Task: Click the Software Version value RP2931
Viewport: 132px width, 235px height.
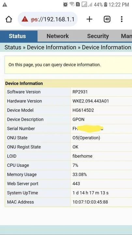Action: point(80,92)
